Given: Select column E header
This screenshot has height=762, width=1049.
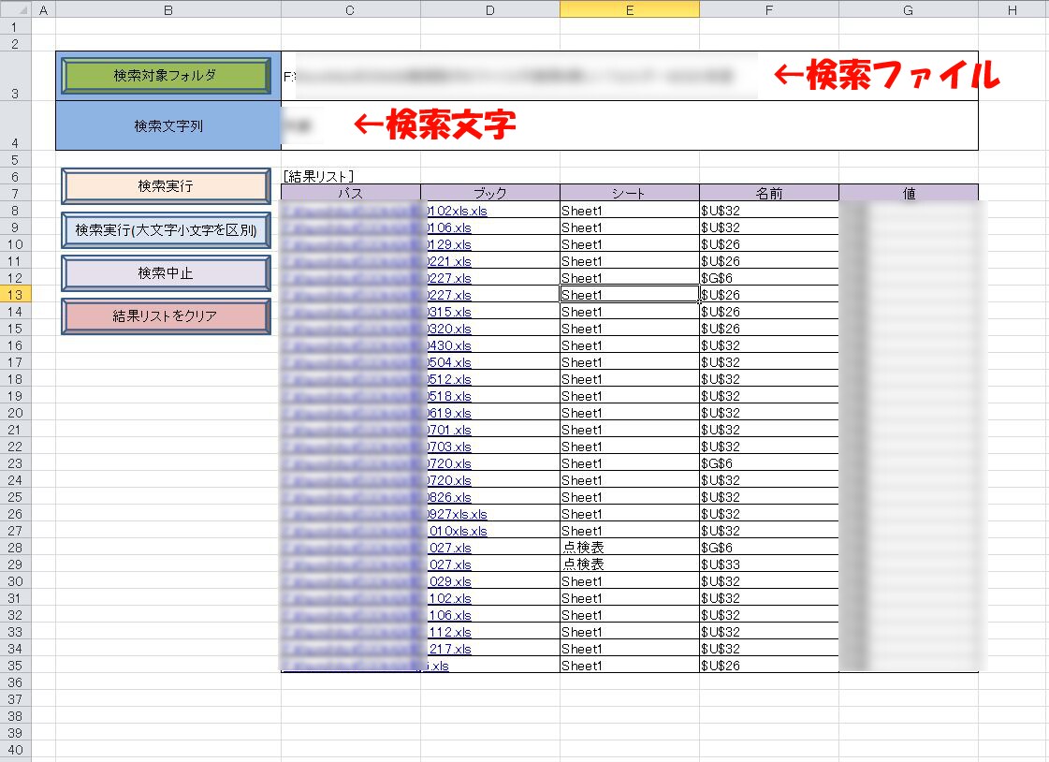Looking at the screenshot, I should pyautogui.click(x=630, y=9).
